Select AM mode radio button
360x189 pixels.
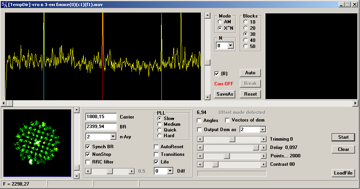[x=220, y=22]
